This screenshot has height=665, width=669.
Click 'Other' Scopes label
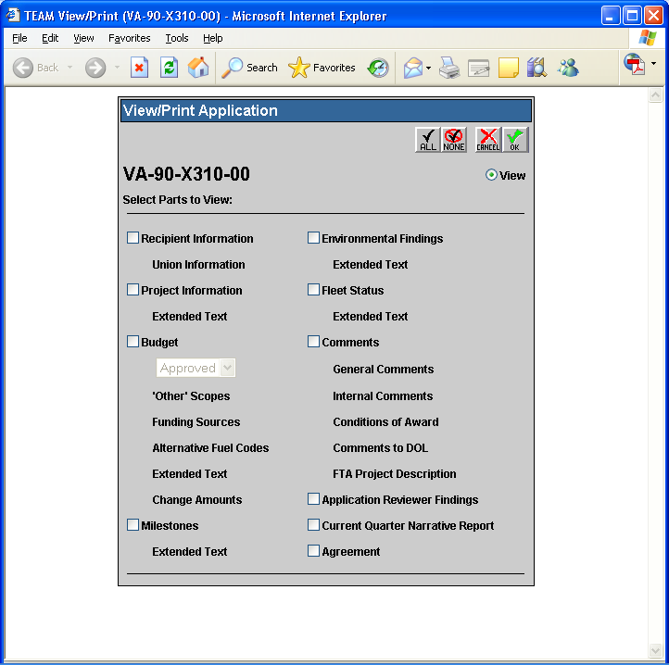click(x=191, y=395)
